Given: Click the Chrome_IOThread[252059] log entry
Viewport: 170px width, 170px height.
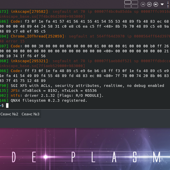Looking at the screenshot, I should 85,36.
